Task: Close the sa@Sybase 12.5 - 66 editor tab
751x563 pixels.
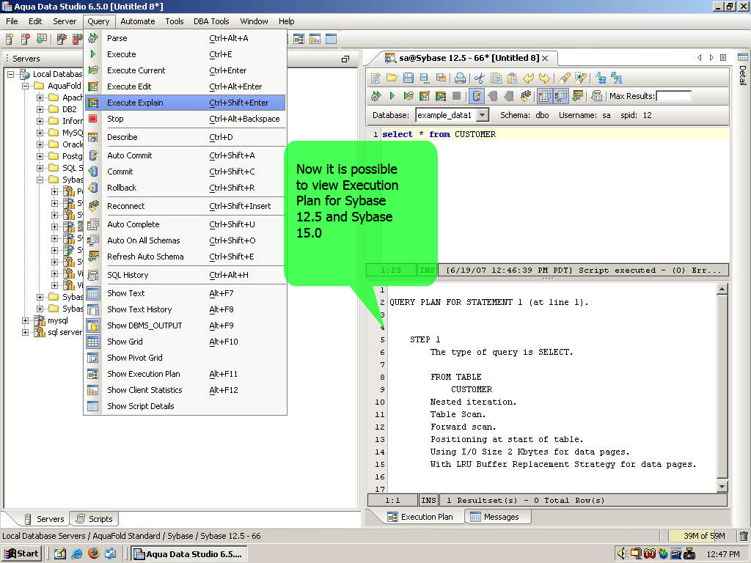Action: pos(545,59)
